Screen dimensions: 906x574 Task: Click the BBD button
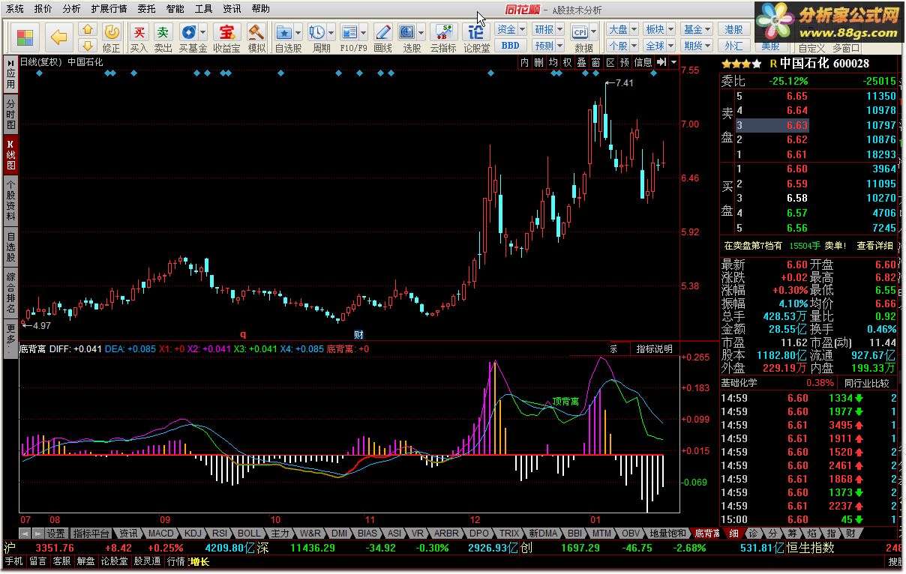point(511,46)
